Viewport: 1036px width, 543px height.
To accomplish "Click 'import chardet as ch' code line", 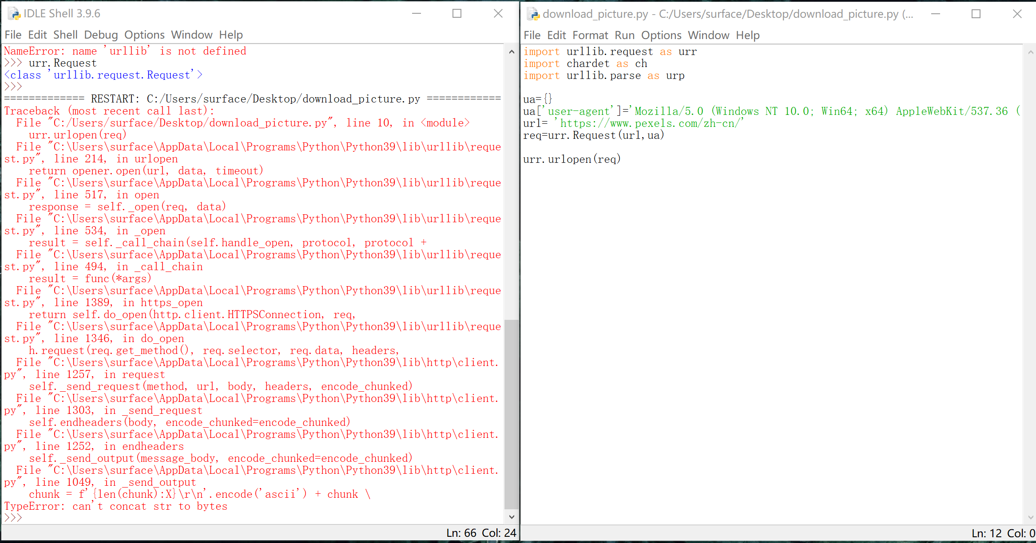I will (x=585, y=63).
